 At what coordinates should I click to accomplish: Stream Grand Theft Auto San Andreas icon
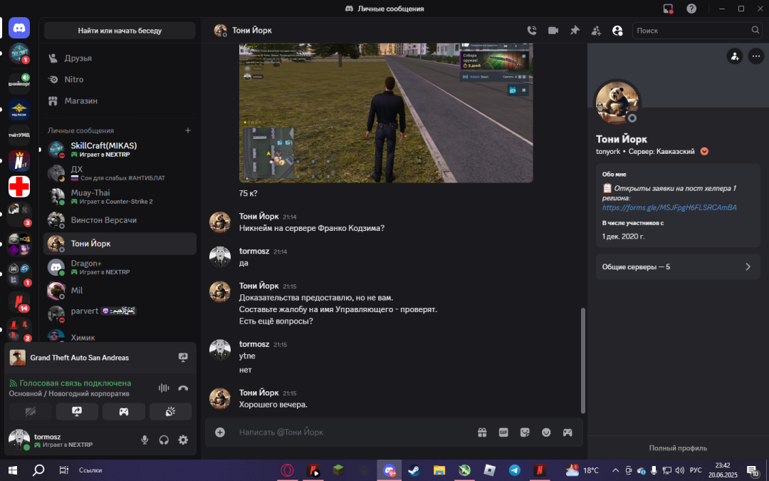[183, 358]
